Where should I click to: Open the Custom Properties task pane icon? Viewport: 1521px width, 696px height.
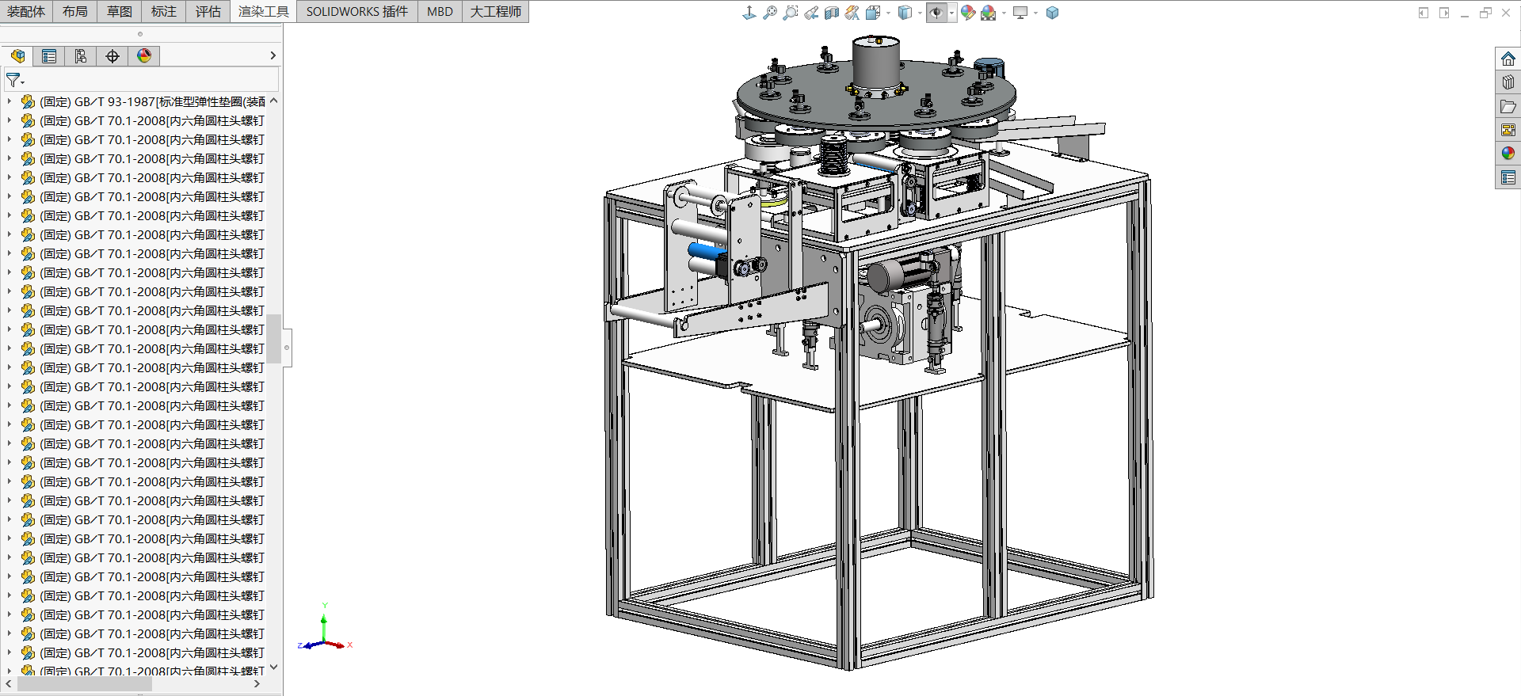click(x=1508, y=177)
